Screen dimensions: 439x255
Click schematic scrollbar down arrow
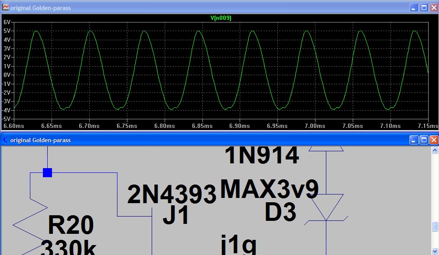435,251
